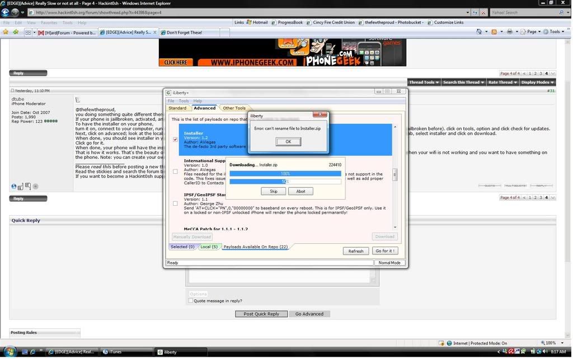Toggle Quote message in reply checkbox
Screen dimensions: 573x359
[190, 301]
